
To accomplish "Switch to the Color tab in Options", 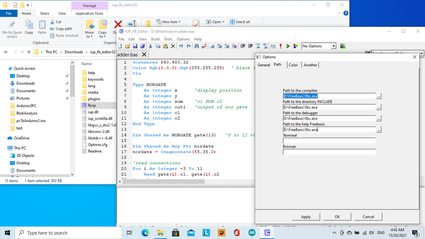I will tap(293, 65).
